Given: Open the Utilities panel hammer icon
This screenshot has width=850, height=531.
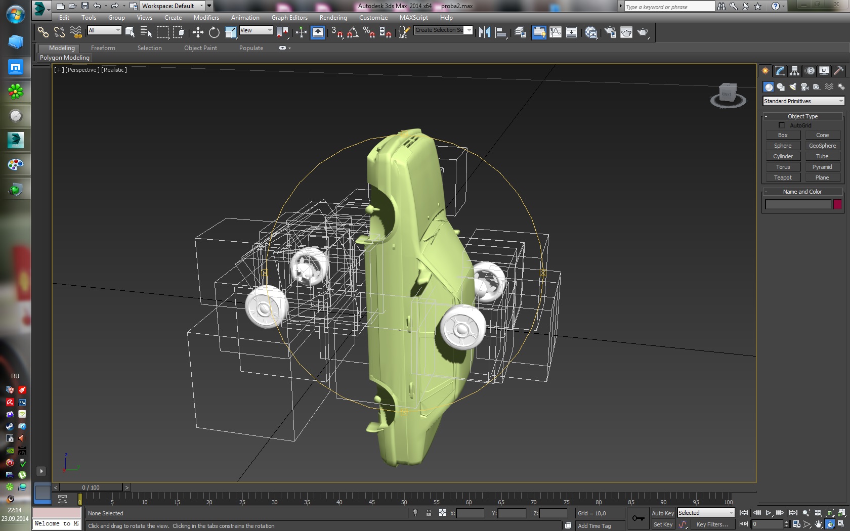Looking at the screenshot, I should tap(838, 71).
